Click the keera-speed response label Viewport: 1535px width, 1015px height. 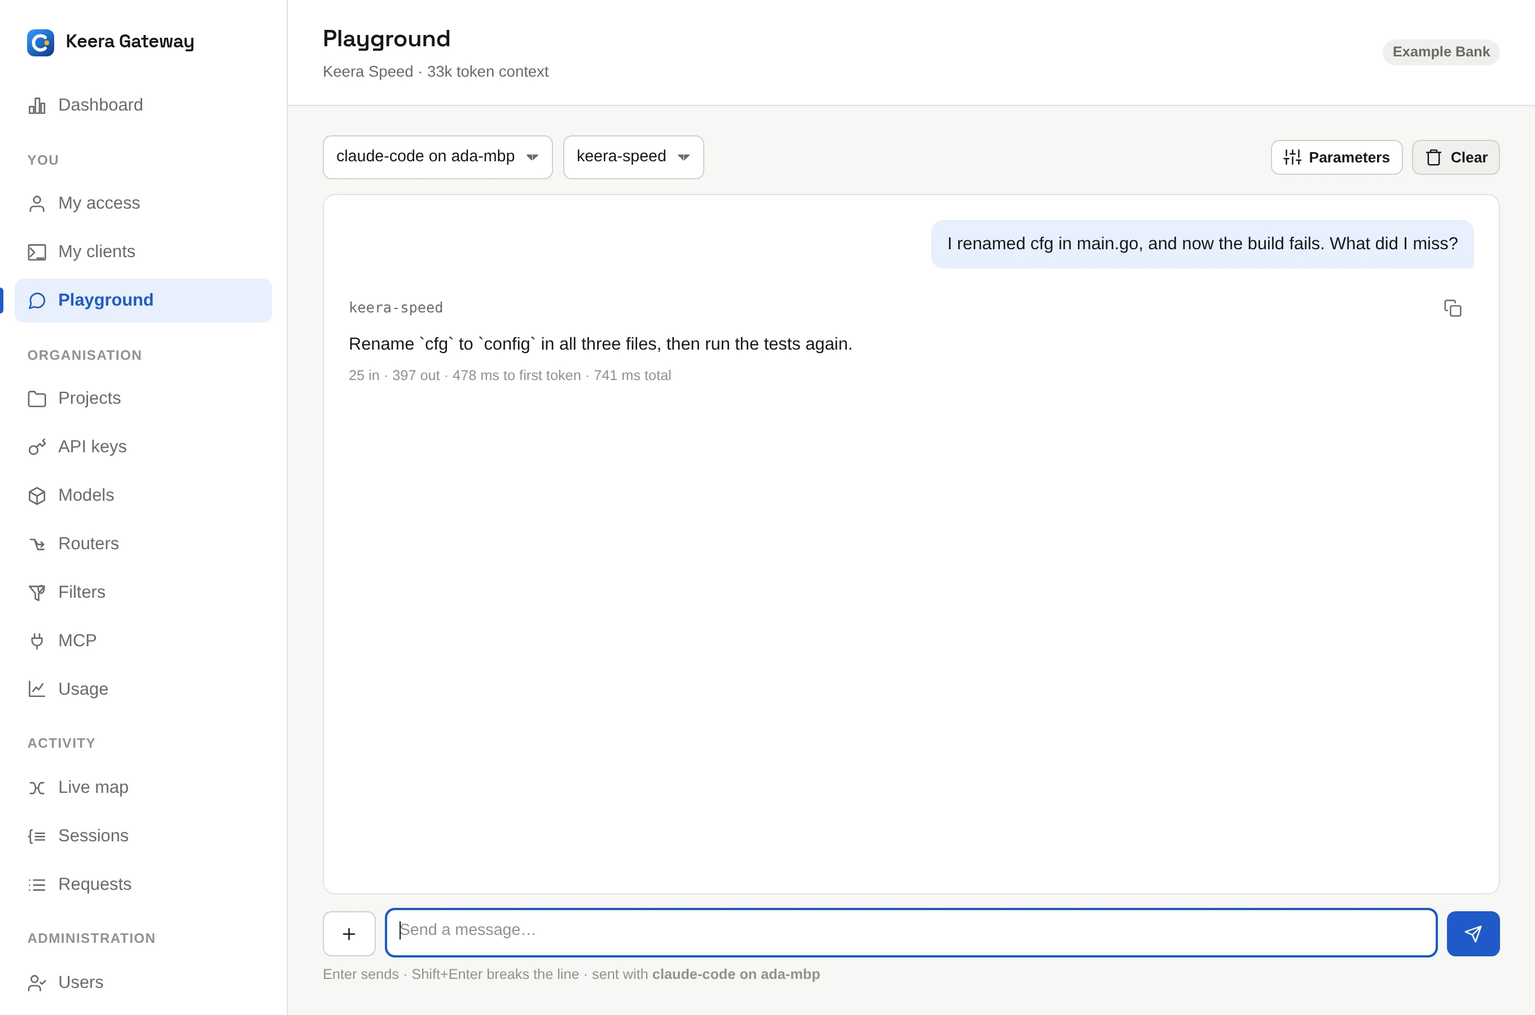[x=396, y=307]
